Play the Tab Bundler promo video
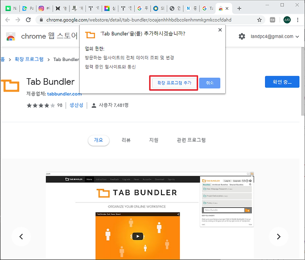 pyautogui.click(x=138, y=236)
